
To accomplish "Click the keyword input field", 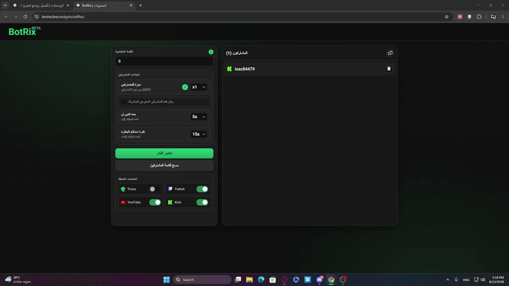I will (x=164, y=61).
